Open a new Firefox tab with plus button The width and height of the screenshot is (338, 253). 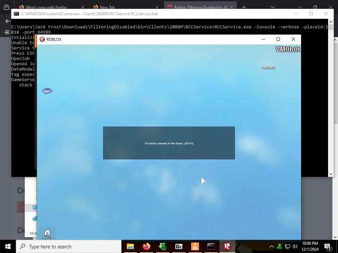244,7
